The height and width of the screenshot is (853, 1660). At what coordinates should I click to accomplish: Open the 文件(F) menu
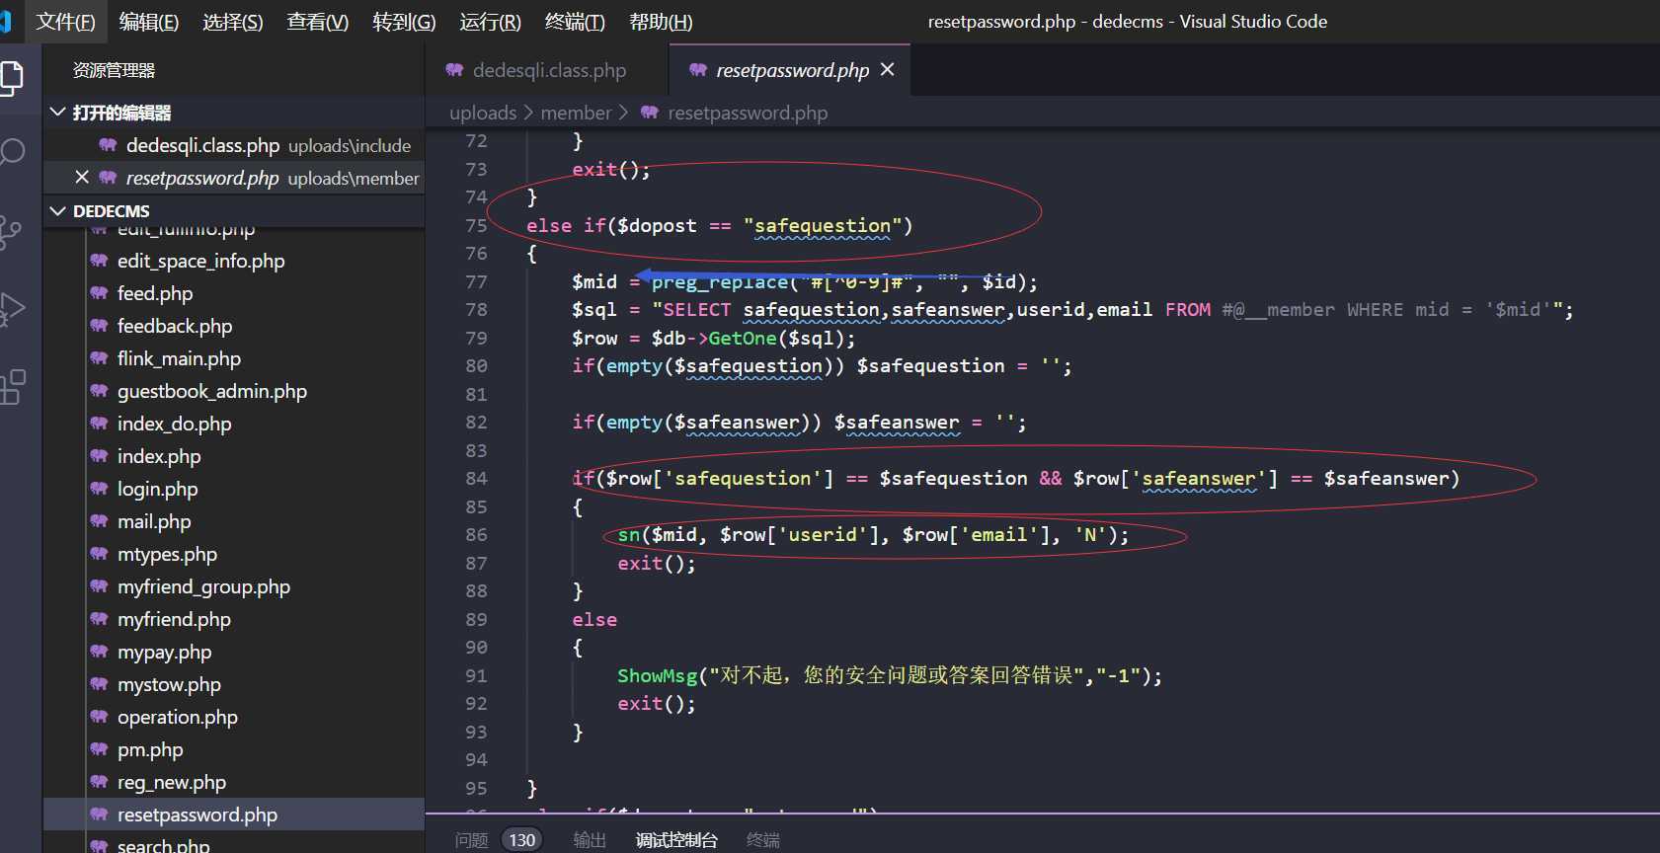tap(66, 22)
